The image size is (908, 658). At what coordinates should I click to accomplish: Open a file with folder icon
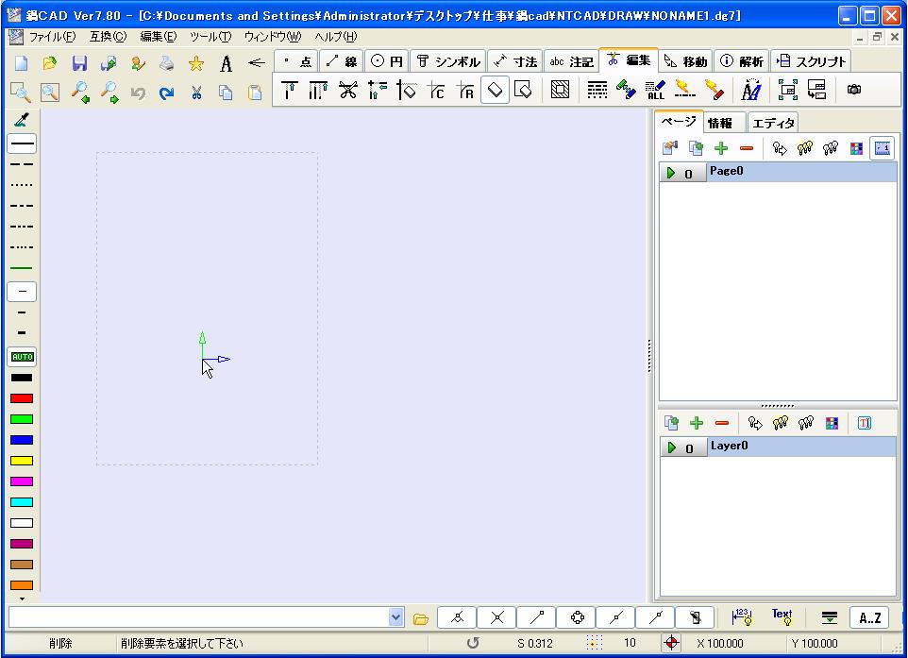pos(50,63)
